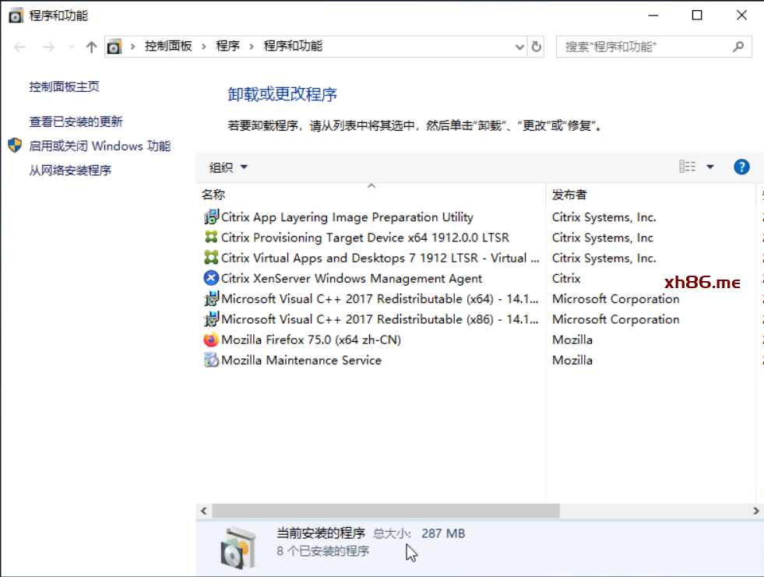Click the refresh button in the address bar
The width and height of the screenshot is (764, 577).
(x=536, y=47)
